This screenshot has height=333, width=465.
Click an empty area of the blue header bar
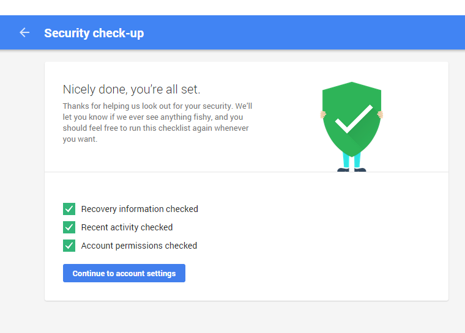(297, 32)
